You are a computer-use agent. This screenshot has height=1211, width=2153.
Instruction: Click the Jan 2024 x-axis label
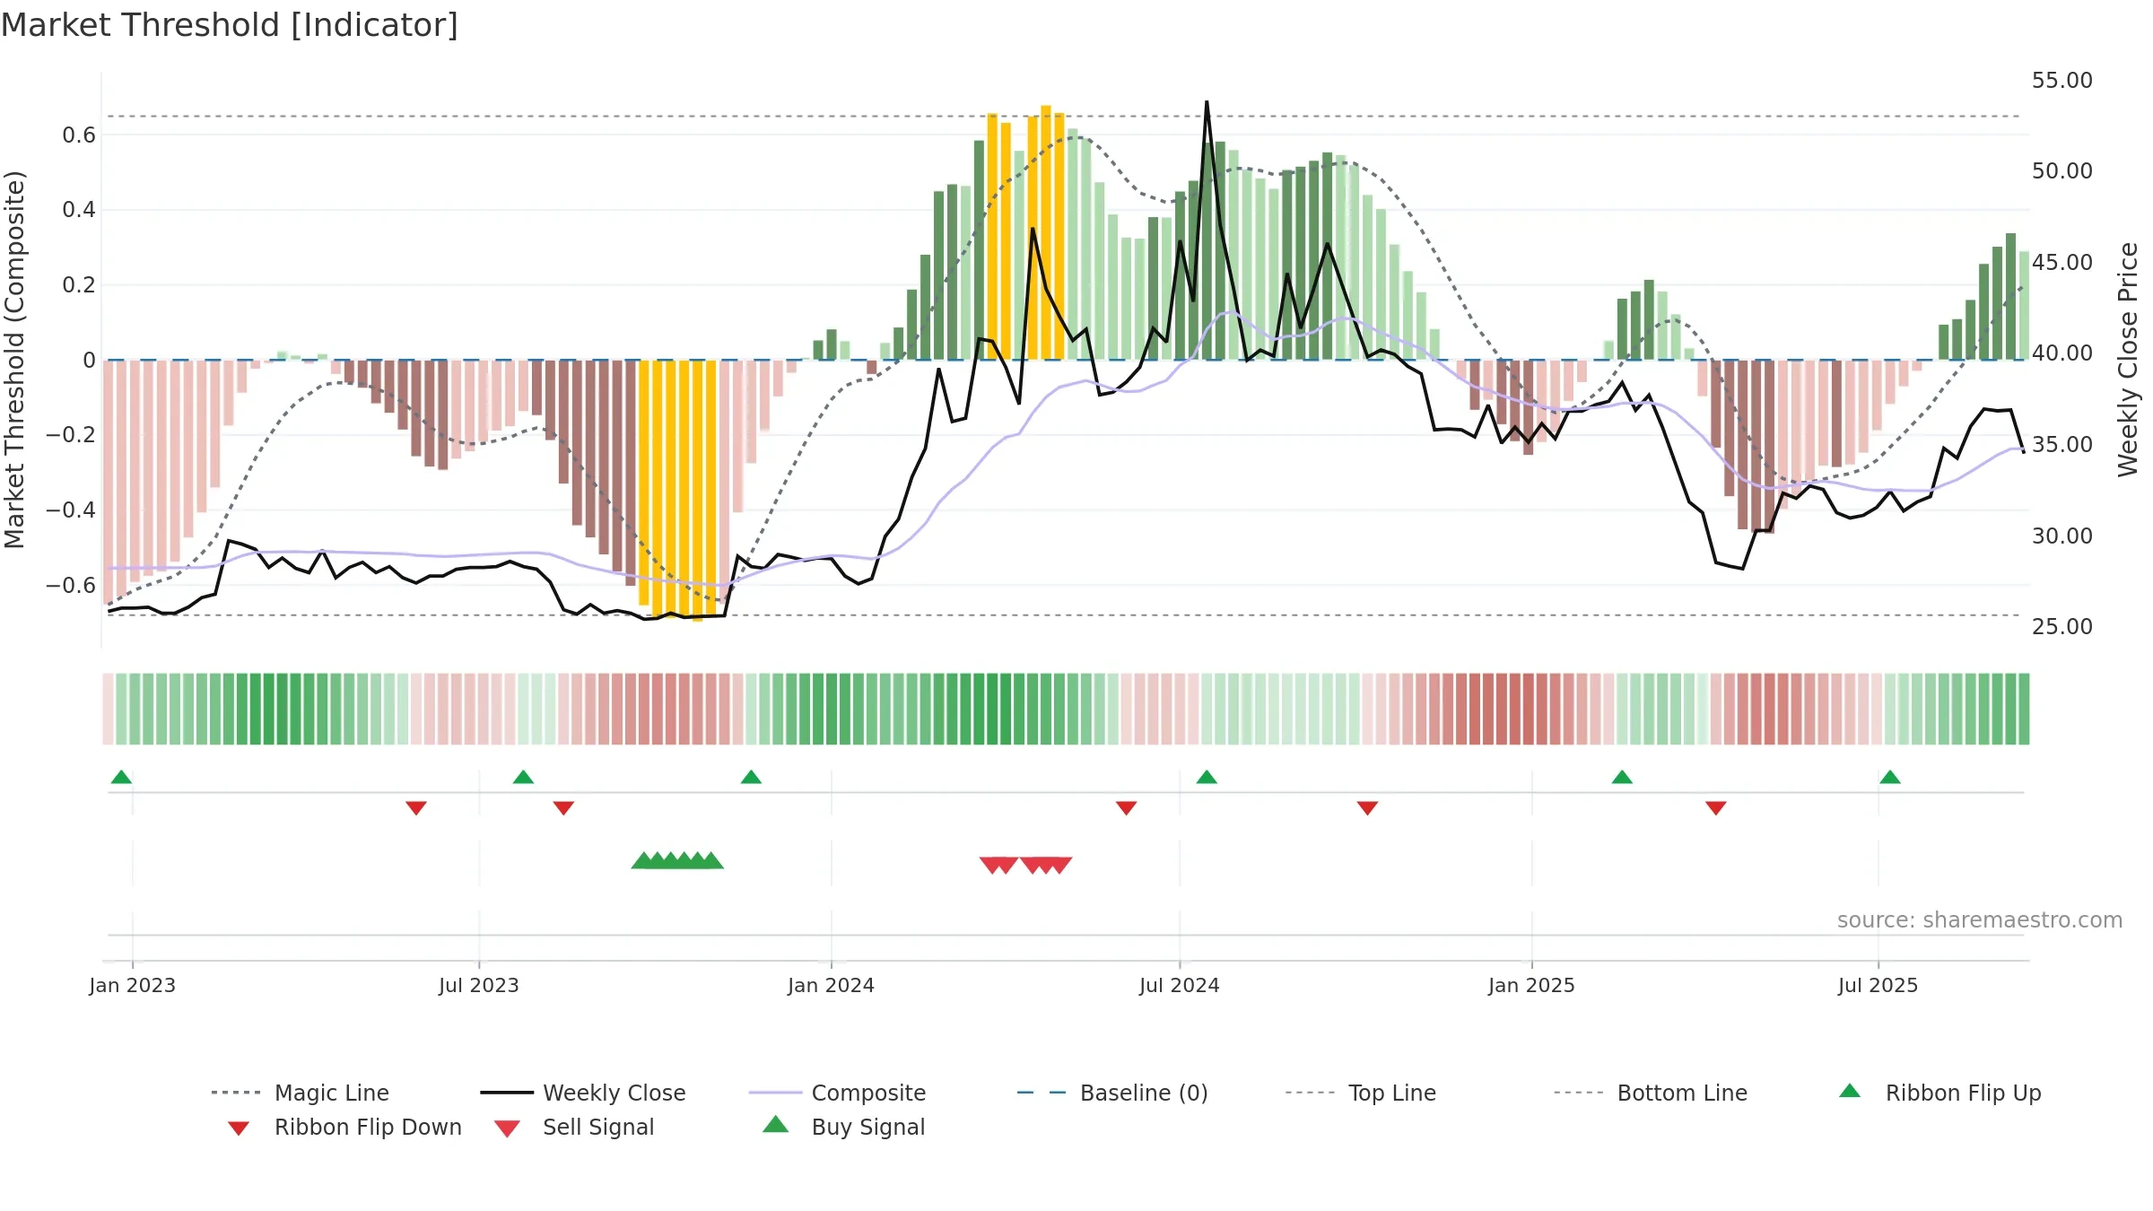click(x=832, y=985)
